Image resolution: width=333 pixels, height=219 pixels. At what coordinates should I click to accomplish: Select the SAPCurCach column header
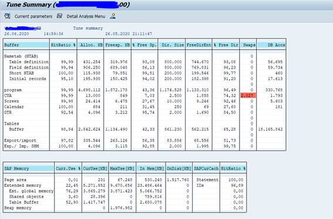pyautogui.click(x=206, y=169)
